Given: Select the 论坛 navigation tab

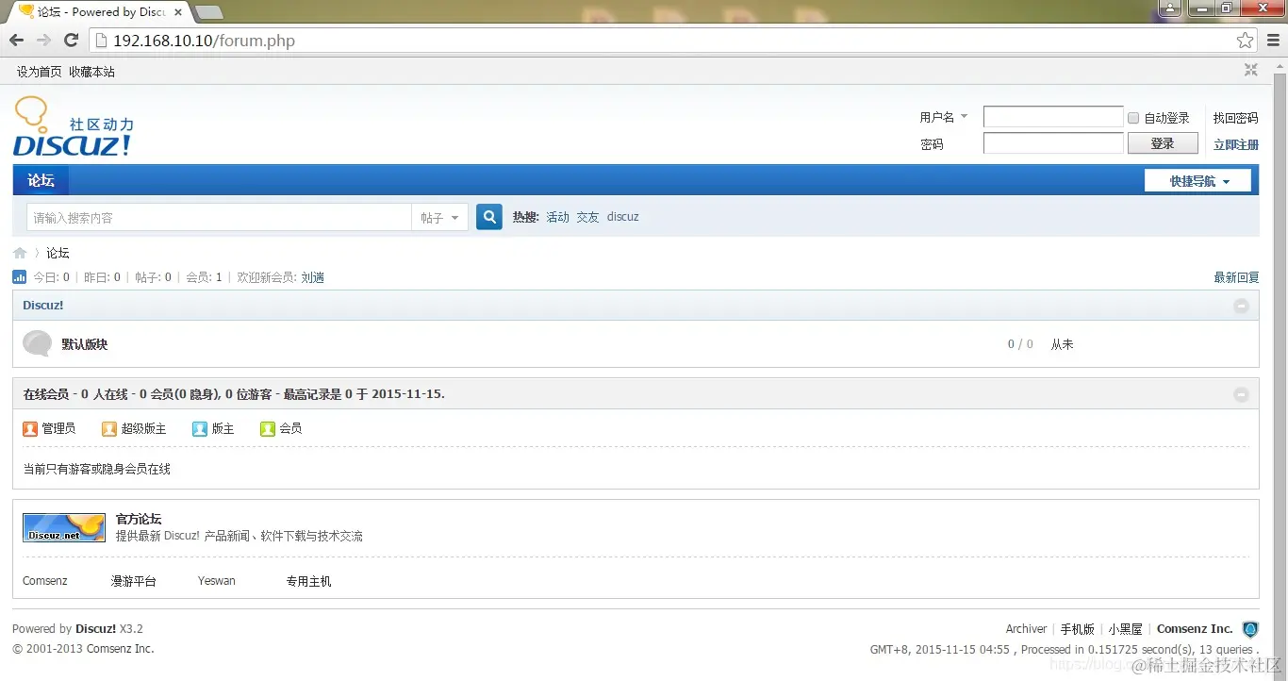Looking at the screenshot, I should click(41, 180).
